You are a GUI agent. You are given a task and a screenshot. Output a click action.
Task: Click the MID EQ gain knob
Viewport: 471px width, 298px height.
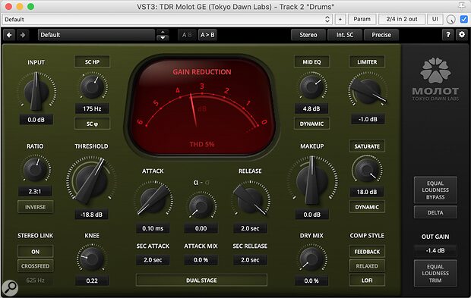tap(311, 86)
